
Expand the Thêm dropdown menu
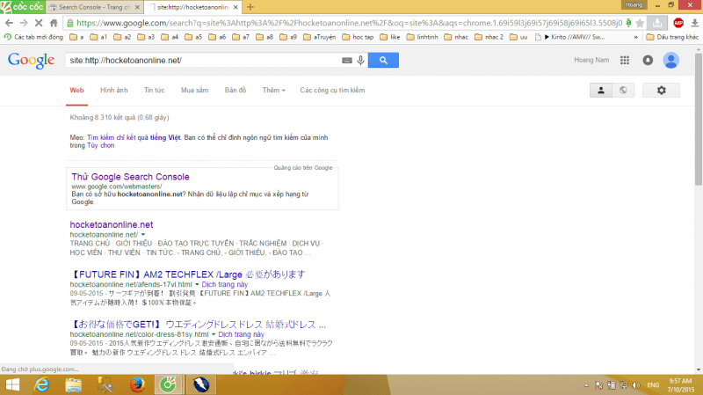(x=273, y=91)
